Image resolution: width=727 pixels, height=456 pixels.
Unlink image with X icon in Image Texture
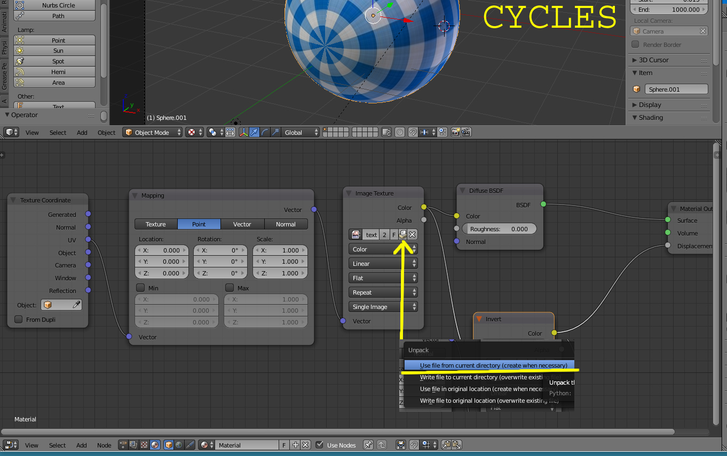click(413, 234)
